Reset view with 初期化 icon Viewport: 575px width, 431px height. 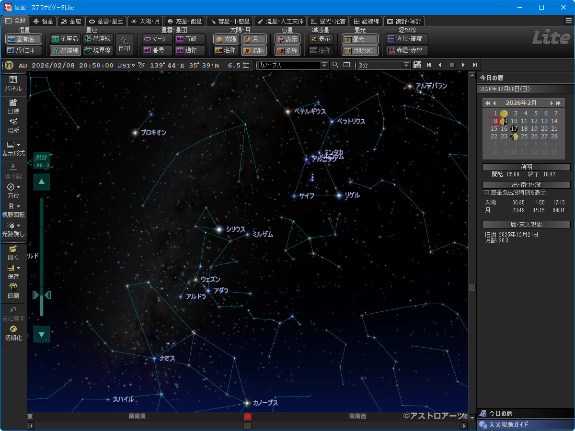point(13,329)
